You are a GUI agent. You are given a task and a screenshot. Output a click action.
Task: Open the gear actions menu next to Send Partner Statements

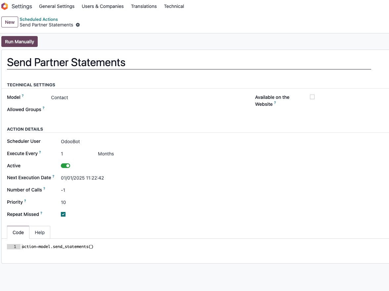click(78, 25)
